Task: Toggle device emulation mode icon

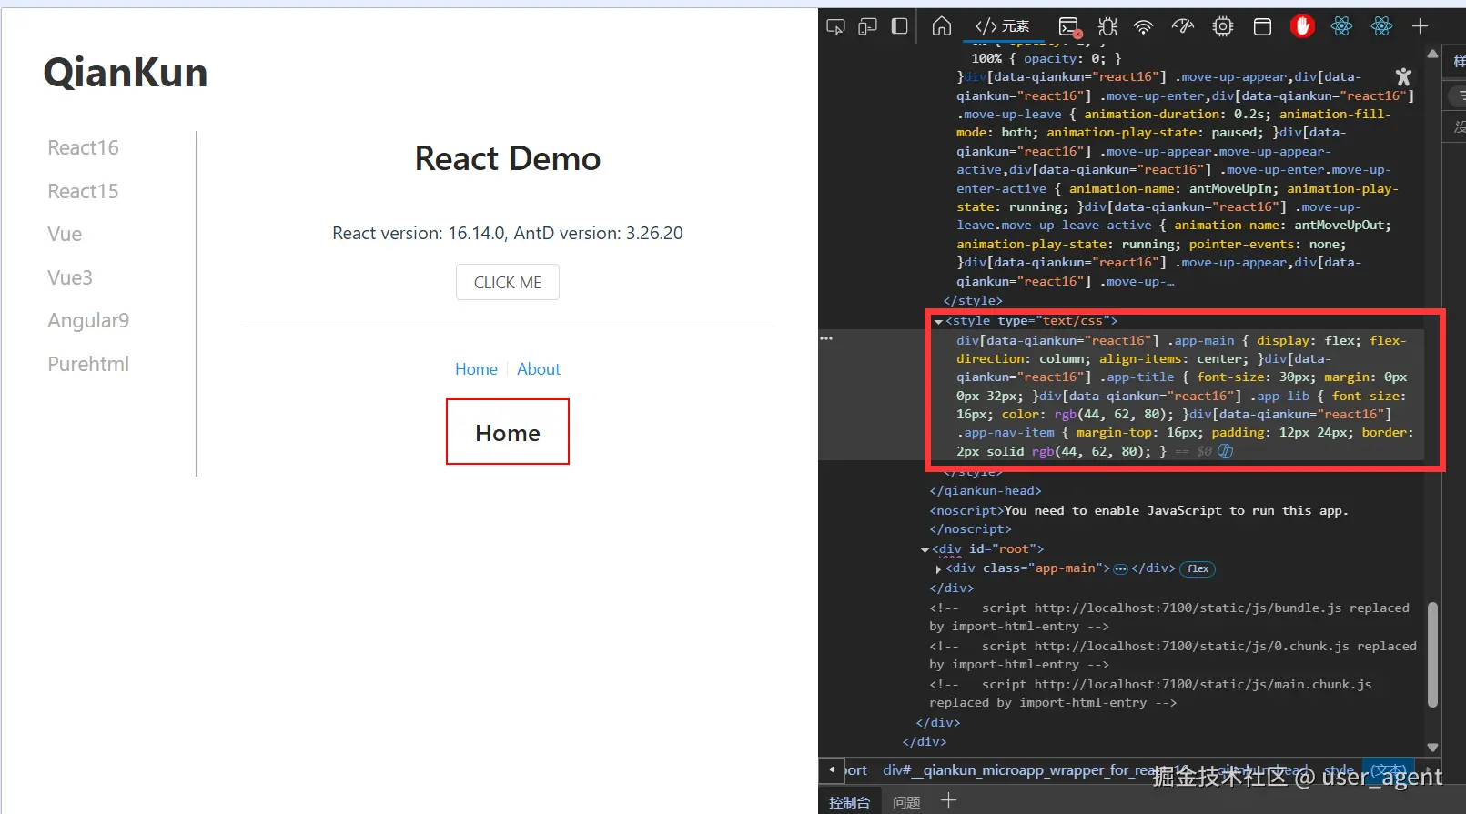Action: tap(867, 26)
